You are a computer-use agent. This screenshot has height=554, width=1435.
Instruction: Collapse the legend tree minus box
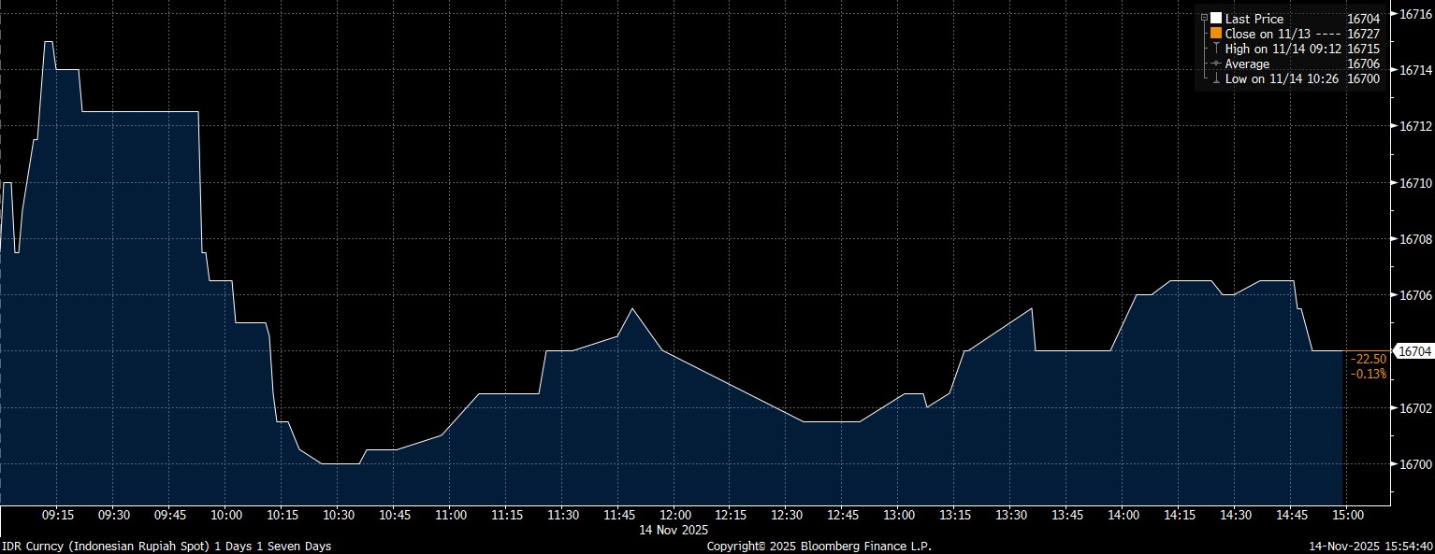1204,18
